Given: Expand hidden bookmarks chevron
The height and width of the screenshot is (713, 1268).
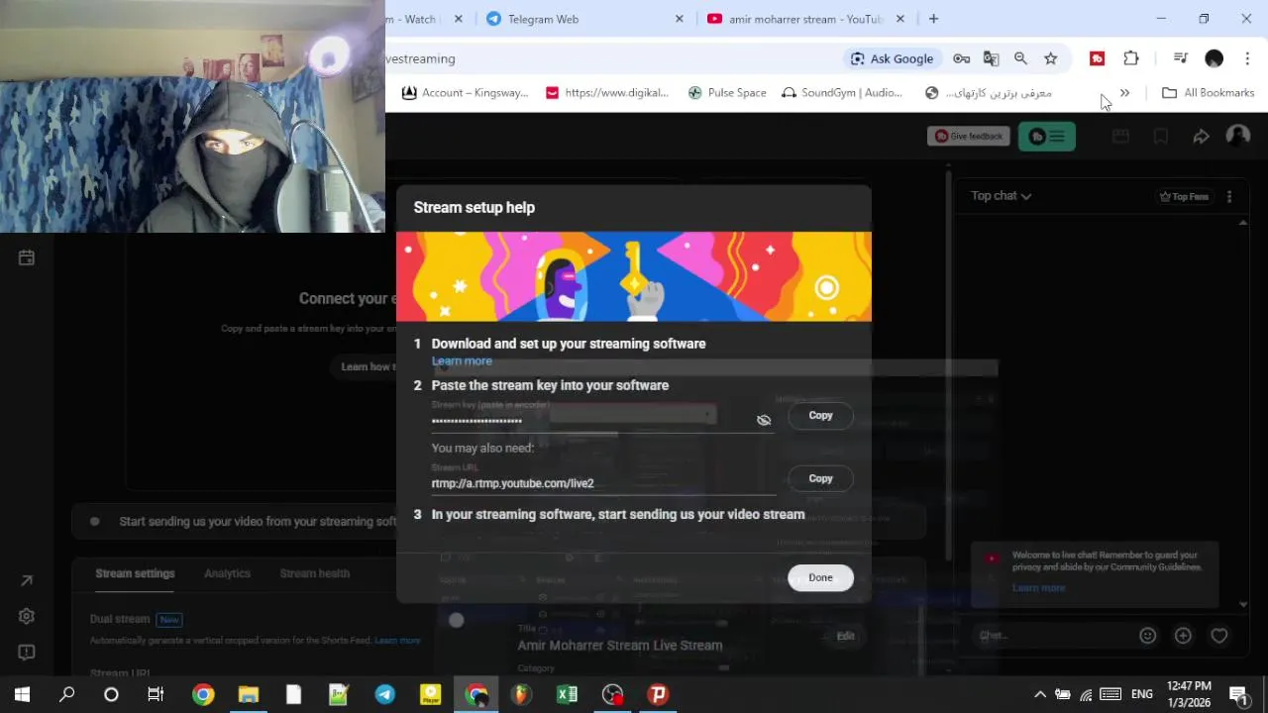Looking at the screenshot, I should click(x=1124, y=93).
